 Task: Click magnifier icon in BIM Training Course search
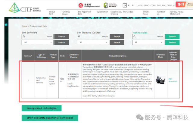click(x=79, y=36)
